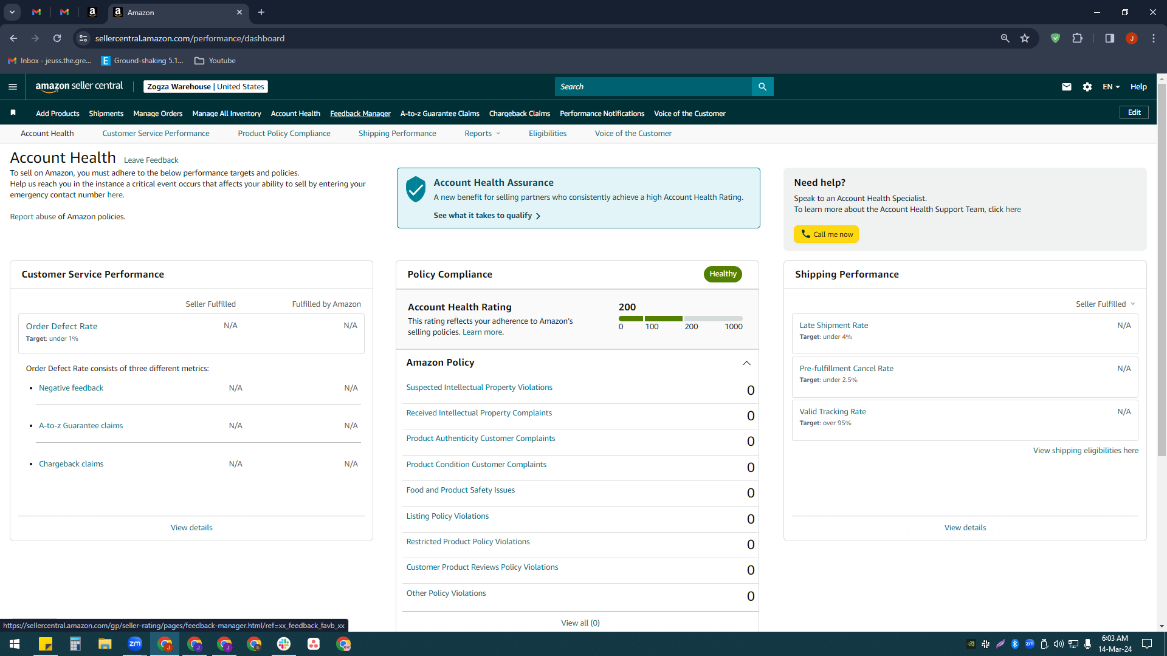Open Sticky Notes from the taskbar

click(x=46, y=644)
